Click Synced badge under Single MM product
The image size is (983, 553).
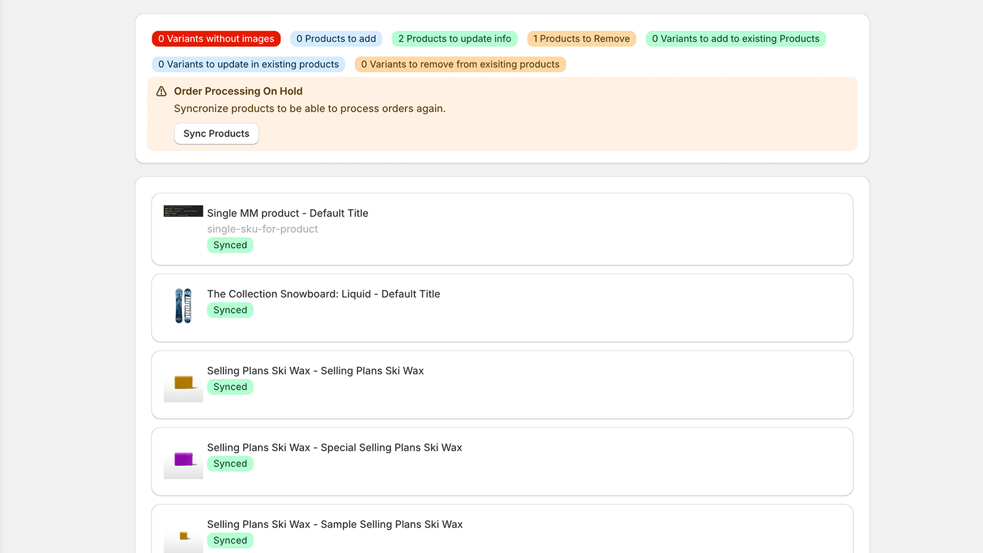(230, 245)
